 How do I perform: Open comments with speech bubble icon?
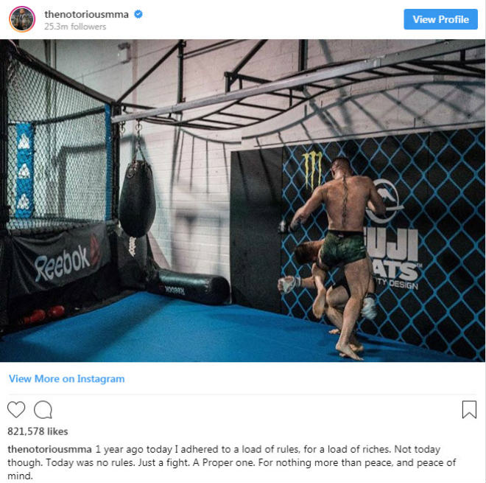(x=43, y=410)
